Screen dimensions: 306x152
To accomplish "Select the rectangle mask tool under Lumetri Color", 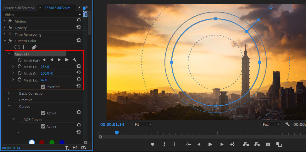I will pyautogui.click(x=26, y=47).
